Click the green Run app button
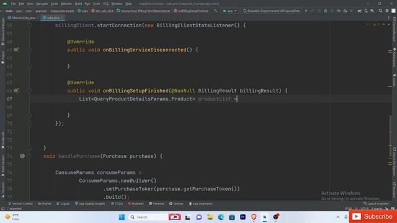Viewport: 397px width, 223px height. tap(306, 11)
